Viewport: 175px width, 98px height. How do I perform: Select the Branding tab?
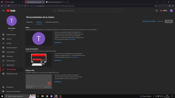tap(39, 22)
